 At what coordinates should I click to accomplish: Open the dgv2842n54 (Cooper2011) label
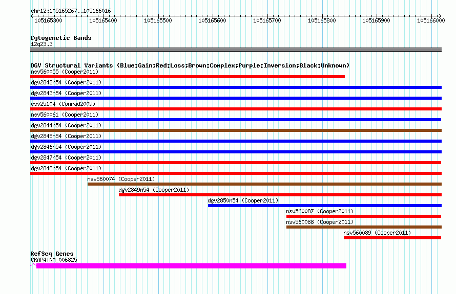tap(66, 82)
